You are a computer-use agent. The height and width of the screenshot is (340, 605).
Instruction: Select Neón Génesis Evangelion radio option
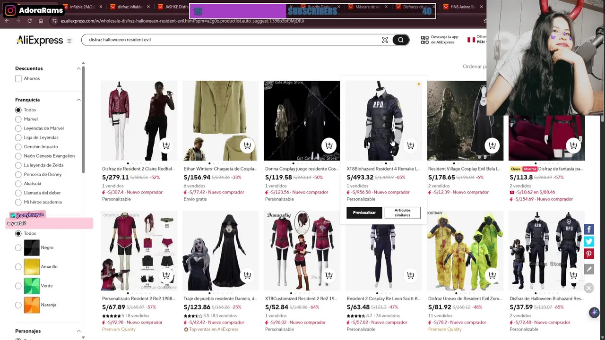[x=18, y=156]
